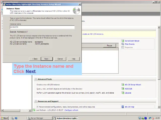Collapse the Resources and Support section
The height and width of the screenshot is (120, 161).
36,101
